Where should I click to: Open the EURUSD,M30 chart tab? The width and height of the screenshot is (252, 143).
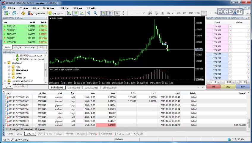point(110,88)
